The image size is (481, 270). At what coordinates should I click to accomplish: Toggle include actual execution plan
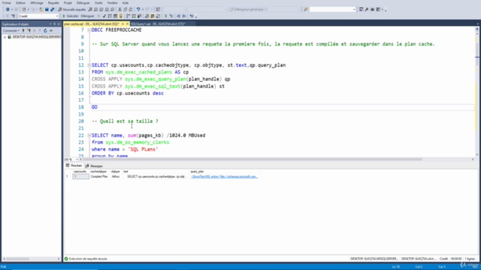pyautogui.click(x=129, y=16)
